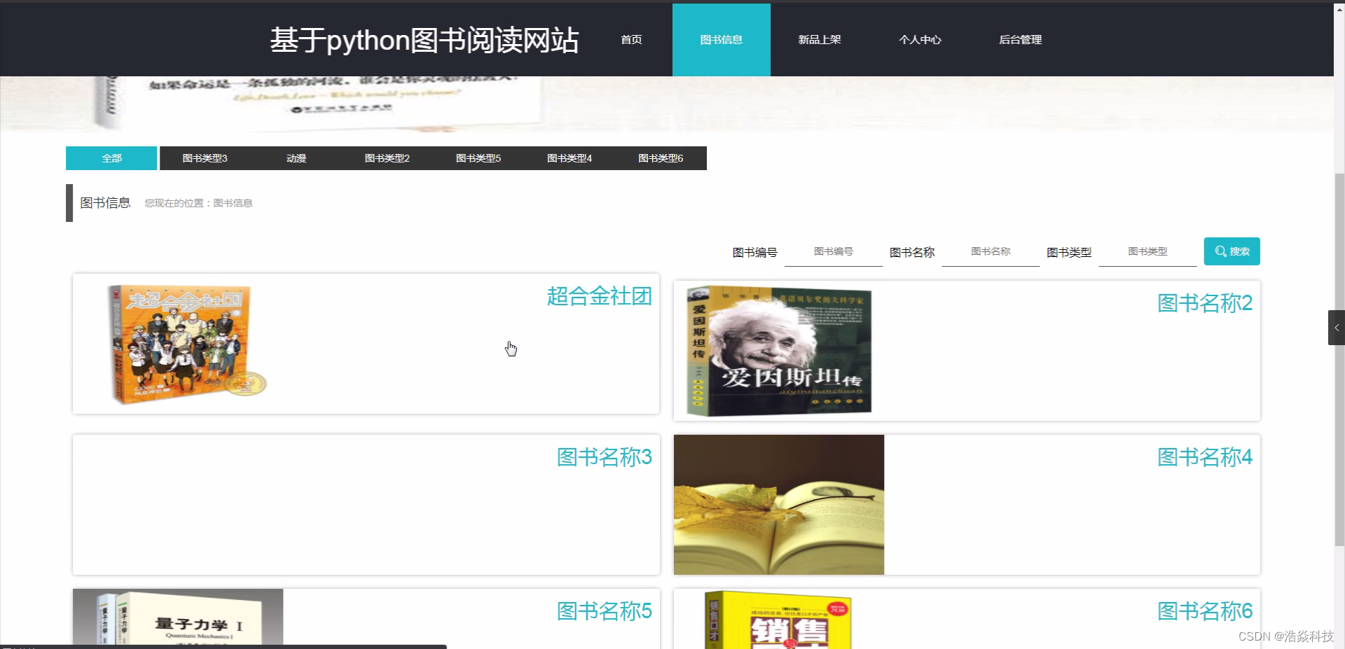Select the 图书类型5 category filter
This screenshot has height=649, width=1345.
click(478, 158)
